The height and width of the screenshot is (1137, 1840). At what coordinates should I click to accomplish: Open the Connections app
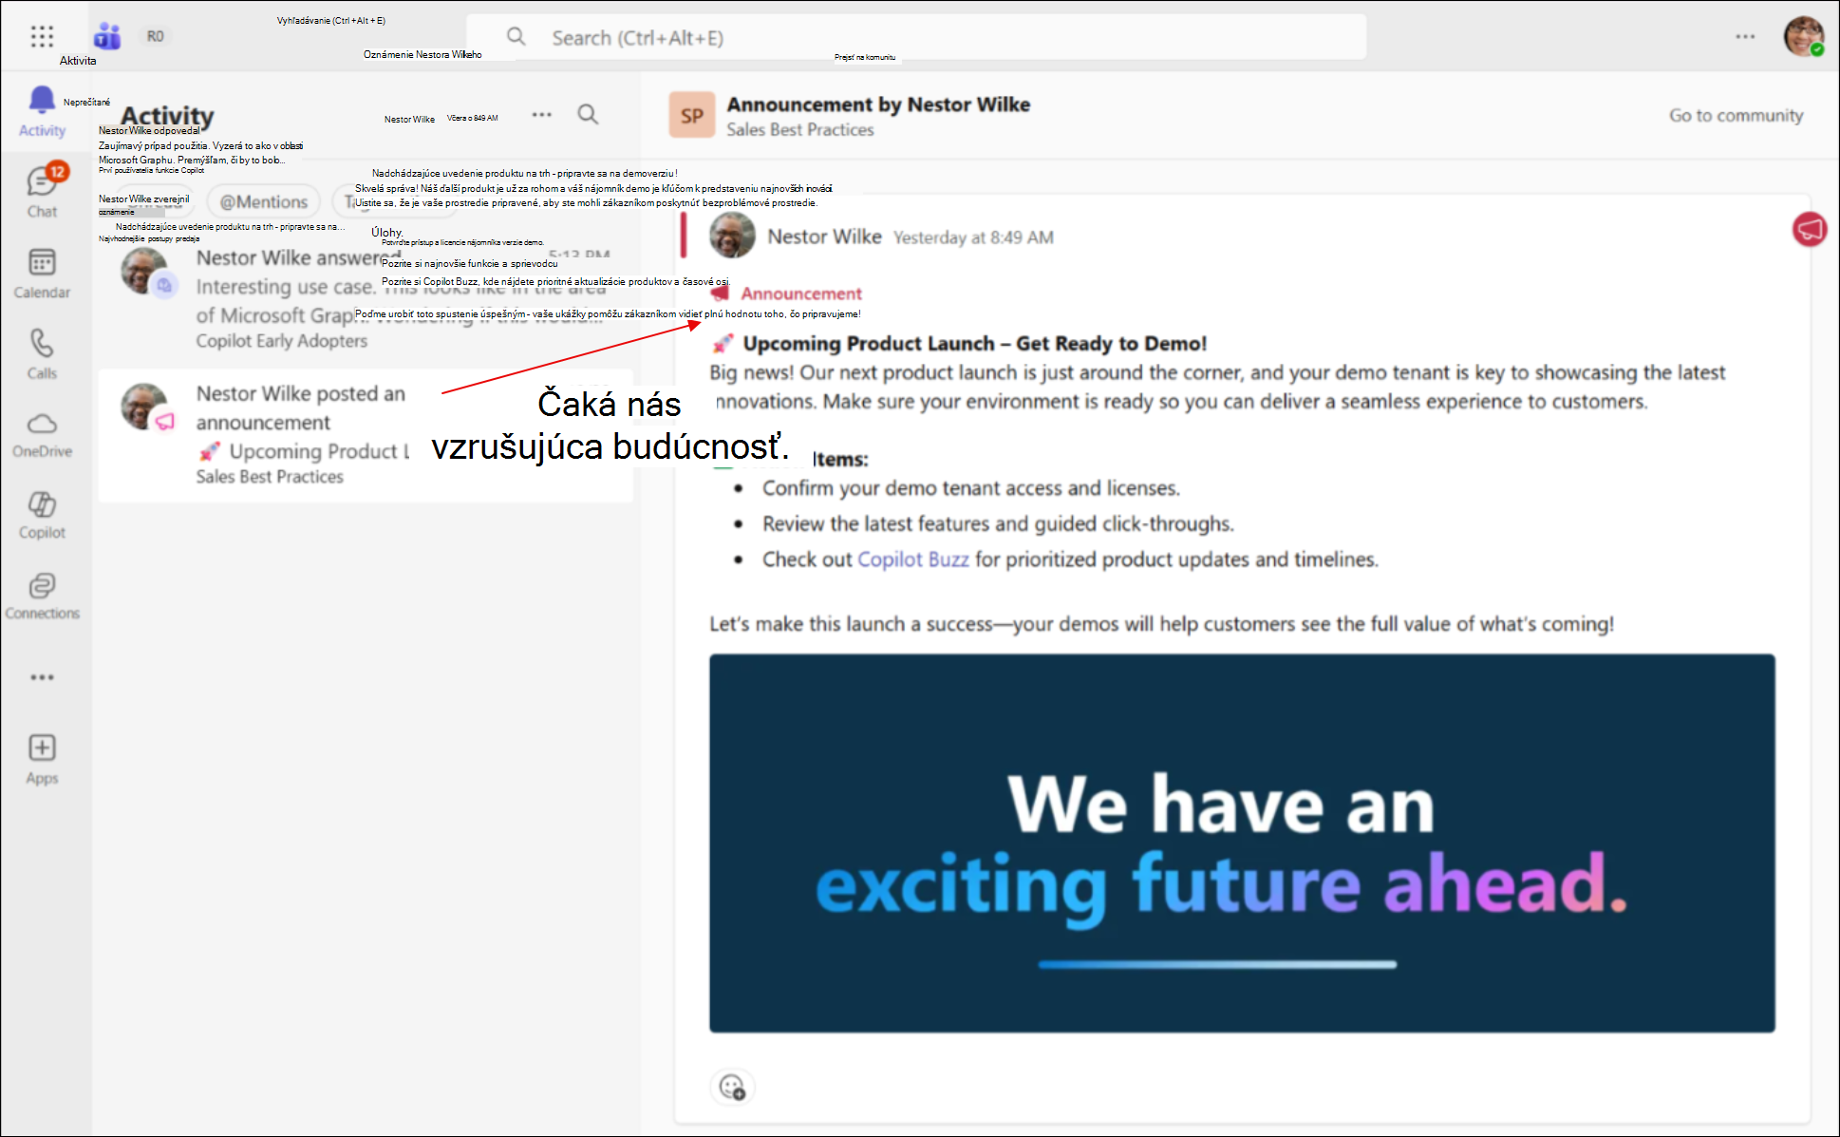point(43,596)
